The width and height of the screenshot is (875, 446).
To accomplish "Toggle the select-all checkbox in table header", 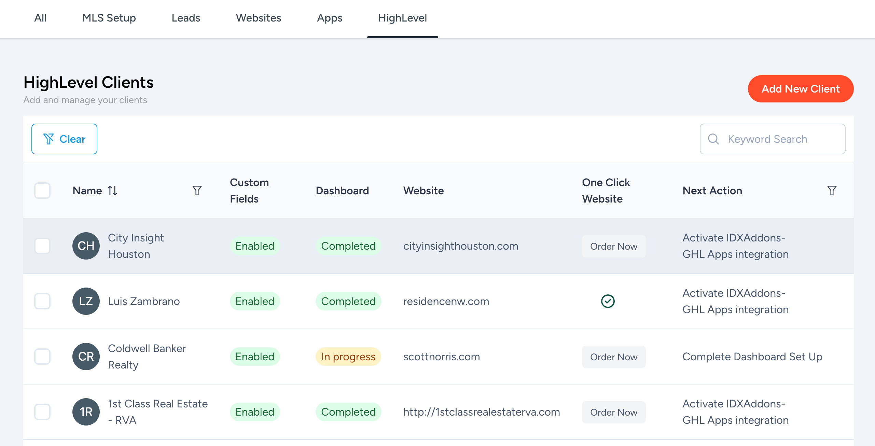I will [x=42, y=191].
